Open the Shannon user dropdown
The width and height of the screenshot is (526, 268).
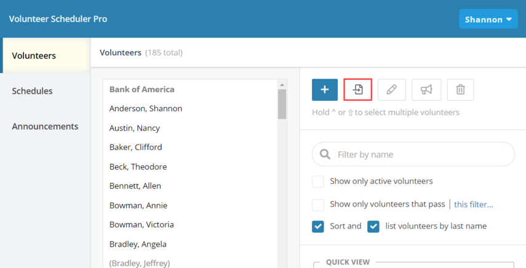point(488,19)
